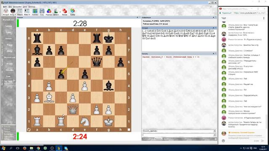Open Chrome from the taskbar
Screen dimensions: 269x151
(x=38, y=148)
